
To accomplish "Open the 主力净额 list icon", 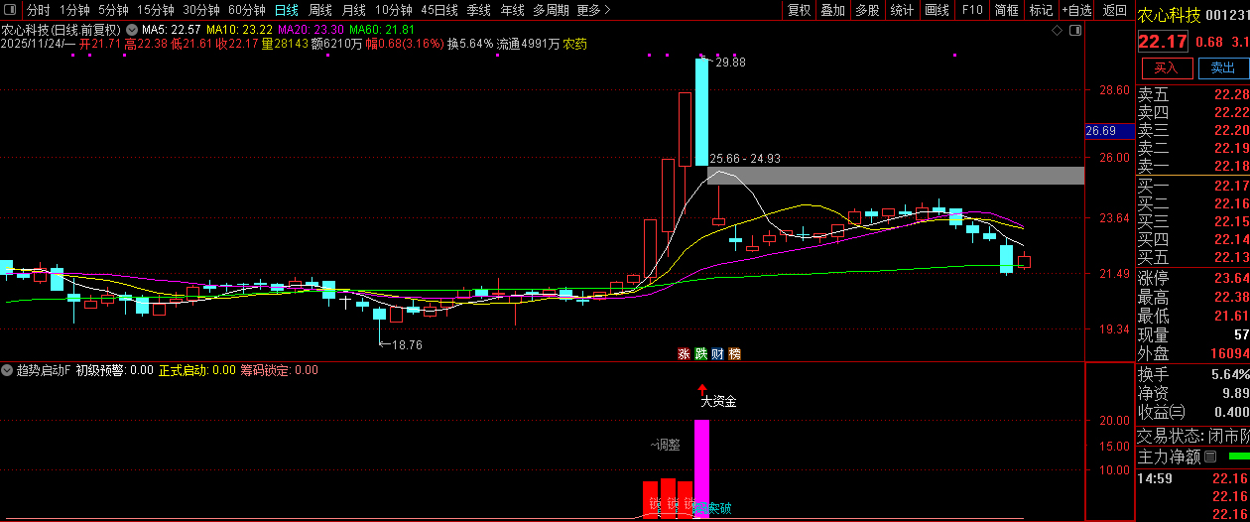I will [x=1209, y=457].
